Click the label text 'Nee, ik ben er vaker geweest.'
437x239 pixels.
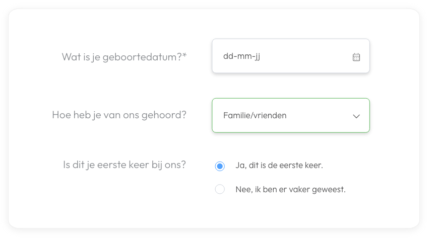pyautogui.click(x=290, y=190)
